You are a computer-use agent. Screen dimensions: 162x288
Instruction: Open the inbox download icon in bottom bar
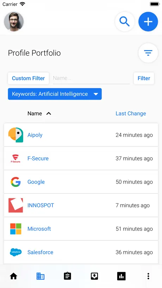94,276
